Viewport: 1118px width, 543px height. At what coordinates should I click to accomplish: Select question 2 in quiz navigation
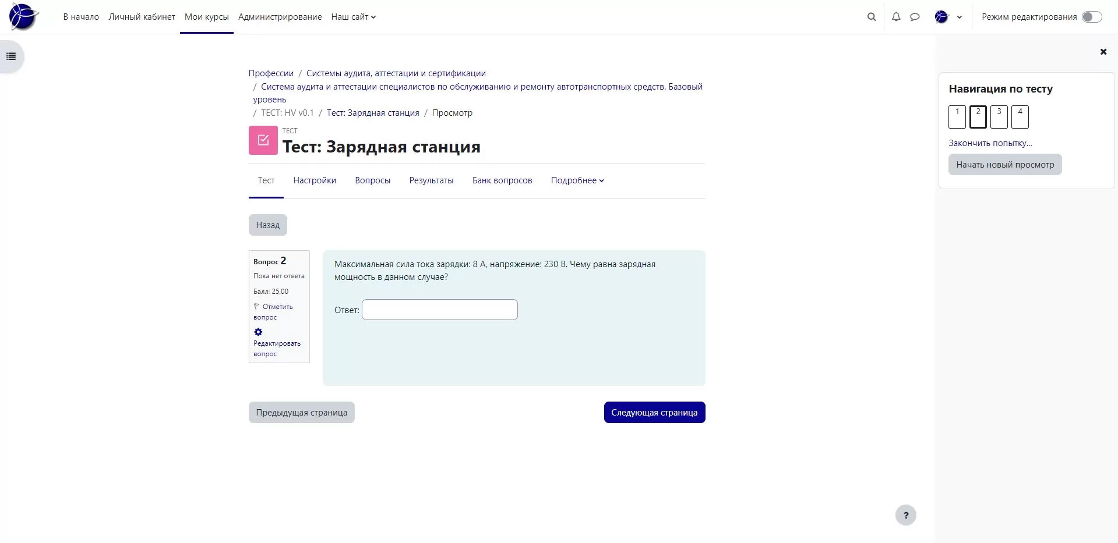[x=978, y=117]
